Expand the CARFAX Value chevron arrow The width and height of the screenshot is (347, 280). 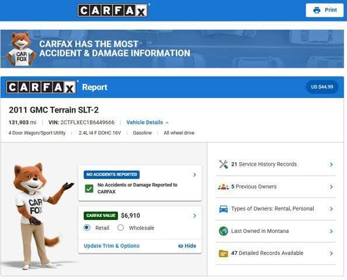pos(195,216)
